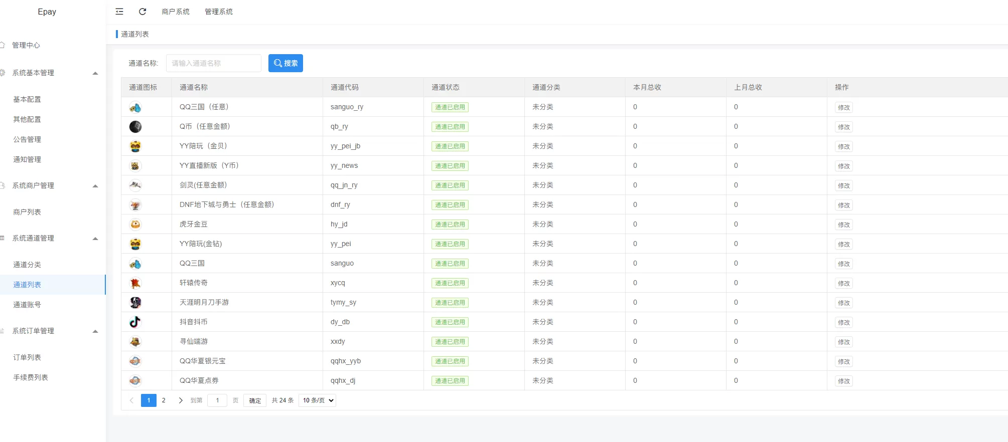
Task: Click the 通道名称 search input field
Action: (213, 63)
